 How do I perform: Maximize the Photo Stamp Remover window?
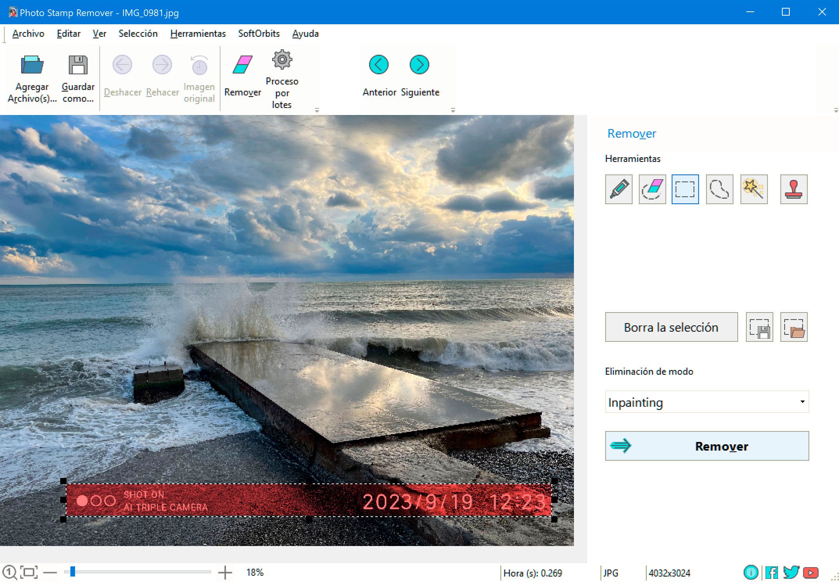[x=786, y=12]
